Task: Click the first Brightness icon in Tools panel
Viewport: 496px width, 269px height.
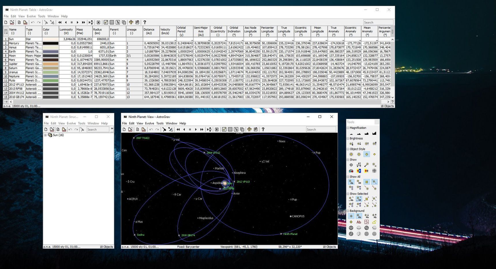Action: [351, 144]
